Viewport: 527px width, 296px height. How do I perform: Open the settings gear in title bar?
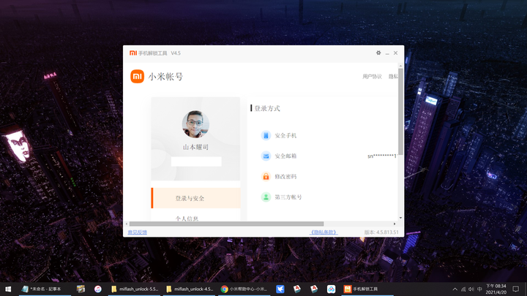[x=378, y=53]
